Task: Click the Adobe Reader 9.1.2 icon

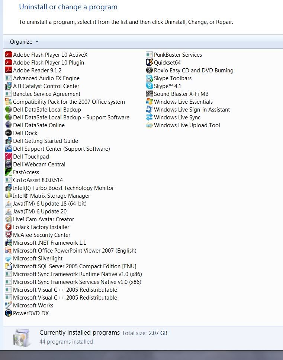Action: pos(9,70)
